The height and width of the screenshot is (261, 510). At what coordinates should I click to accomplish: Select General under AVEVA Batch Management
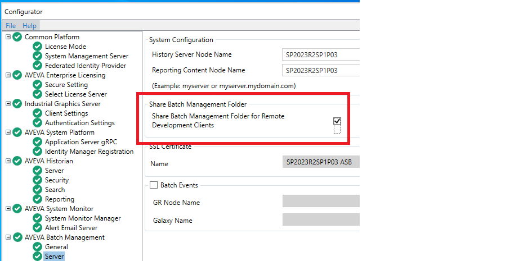pyautogui.click(x=56, y=247)
